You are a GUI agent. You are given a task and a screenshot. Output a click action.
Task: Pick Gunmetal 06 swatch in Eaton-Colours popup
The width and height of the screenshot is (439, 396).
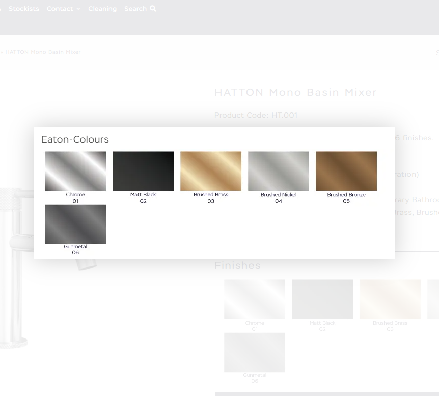click(x=75, y=224)
